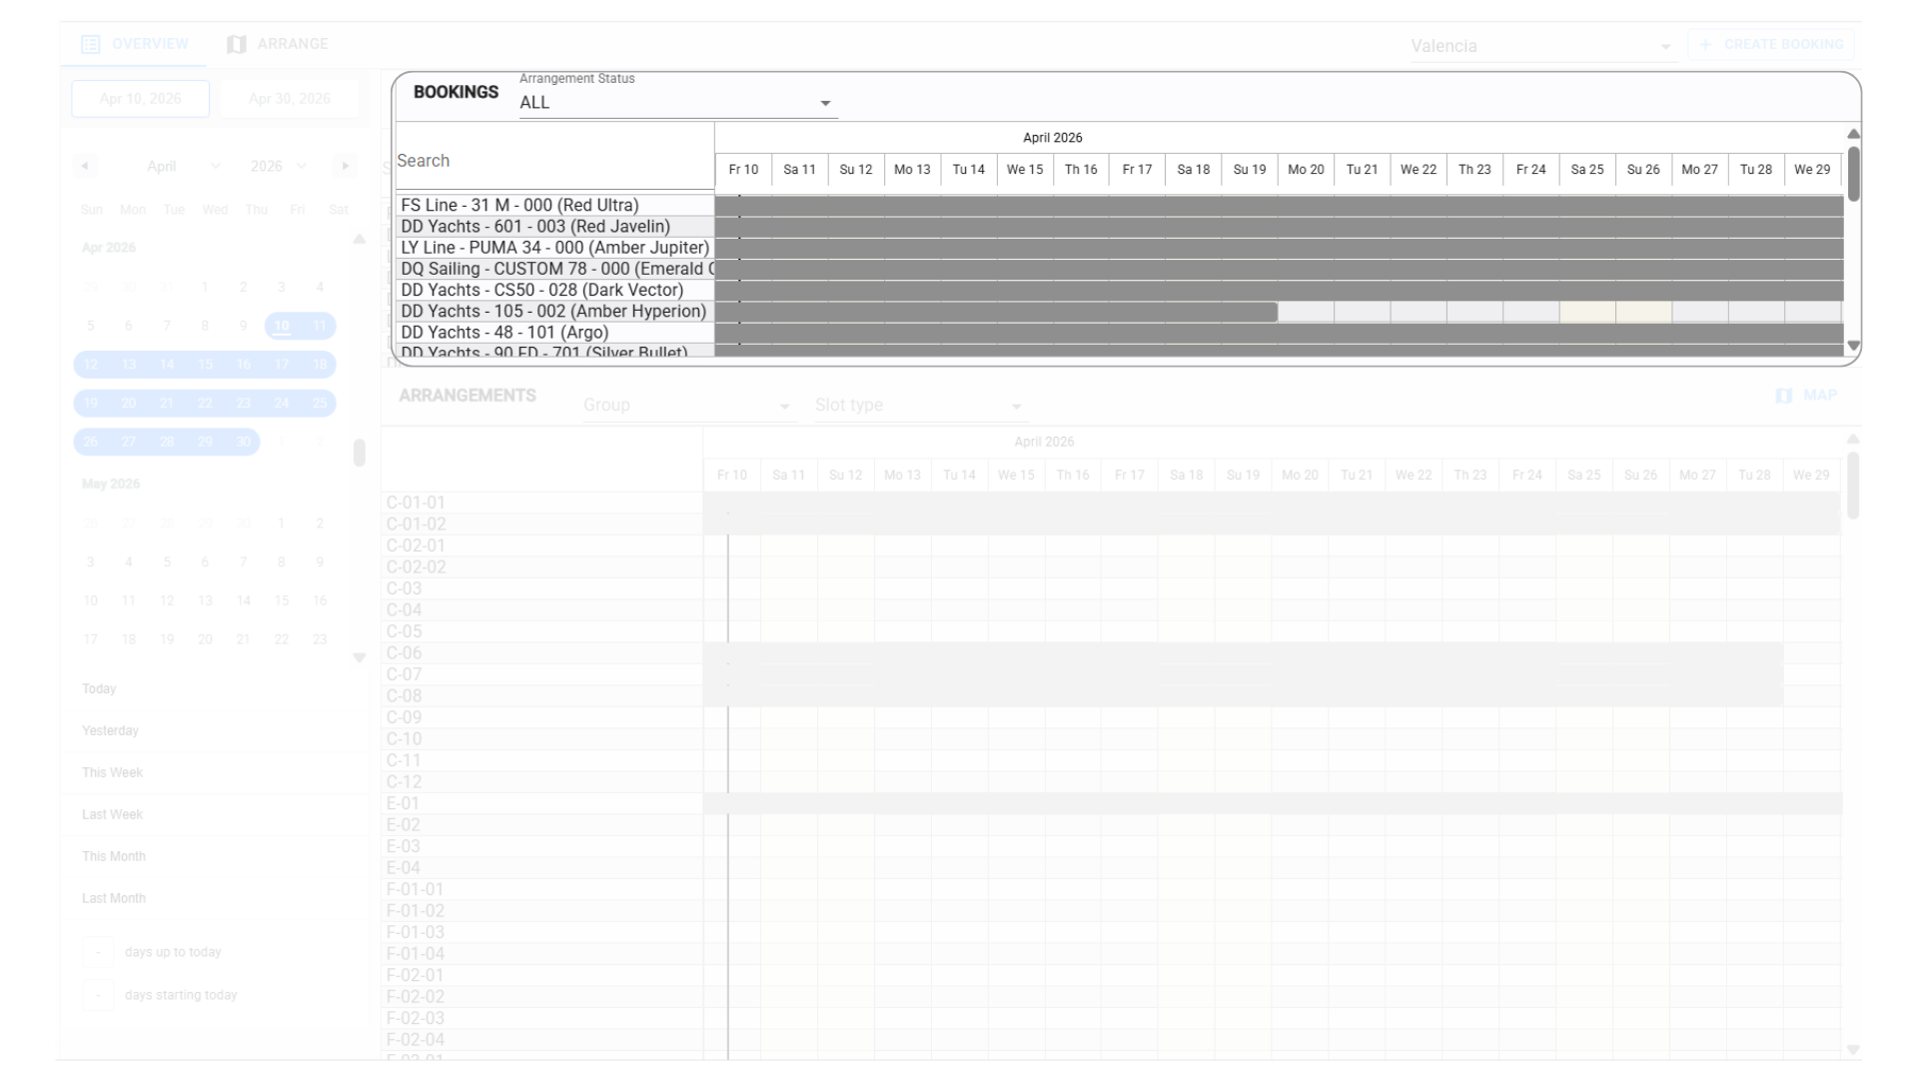1918x1079 pixels.
Task: Go to next month arrow
Action: point(345,166)
